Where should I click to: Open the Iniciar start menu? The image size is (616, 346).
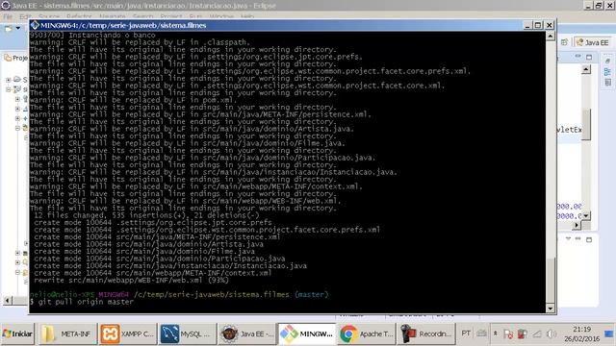17,334
